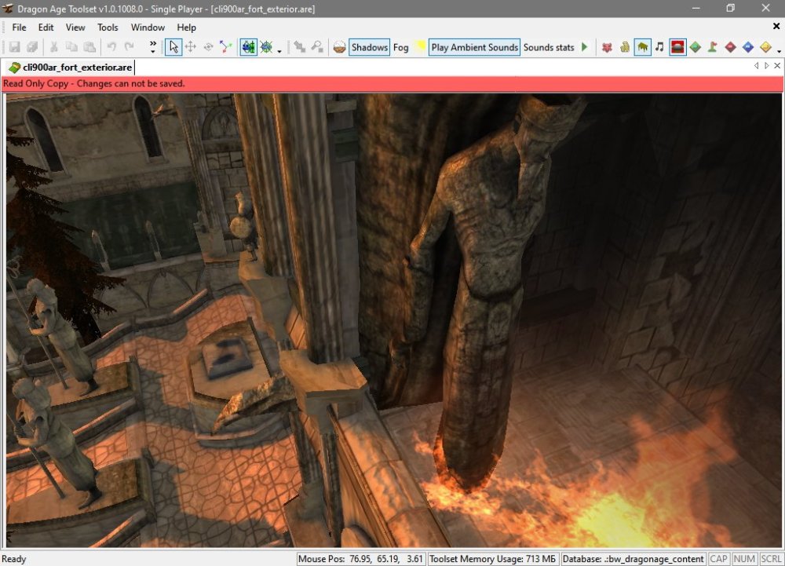This screenshot has height=566, width=785.
Task: Open the toolbar options arrow at far right
Action: (779, 51)
